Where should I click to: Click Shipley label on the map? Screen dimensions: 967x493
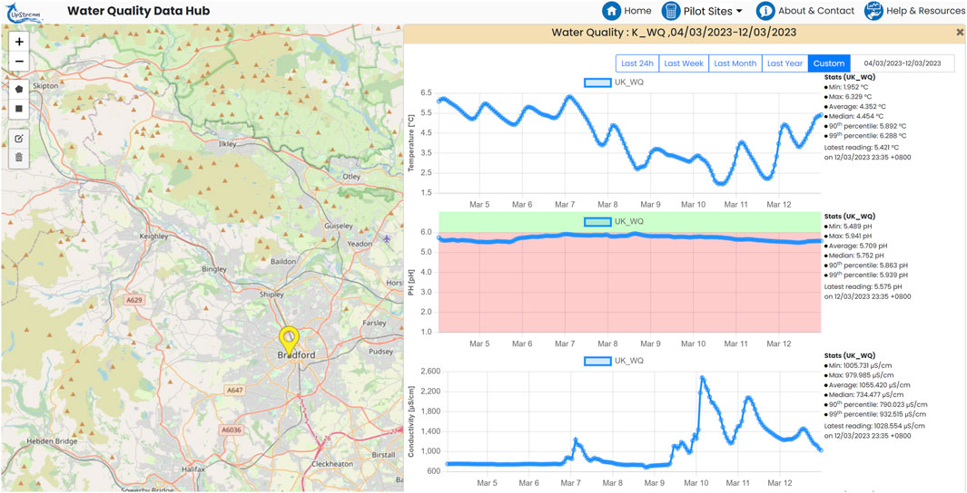(271, 295)
